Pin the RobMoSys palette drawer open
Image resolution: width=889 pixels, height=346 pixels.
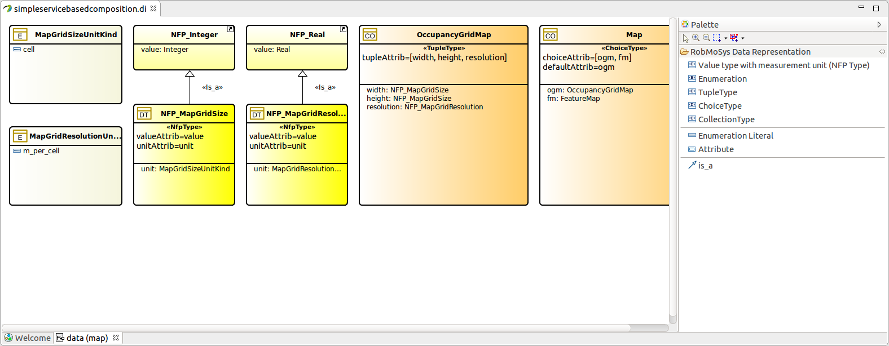click(882, 52)
